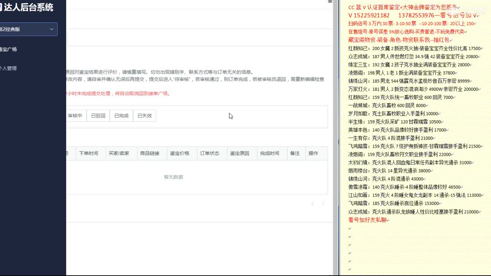Image resolution: width=491 pixels, height=276 pixels.
Task: Open 鉴宝广场 in the sidebar
Action: 8,49
